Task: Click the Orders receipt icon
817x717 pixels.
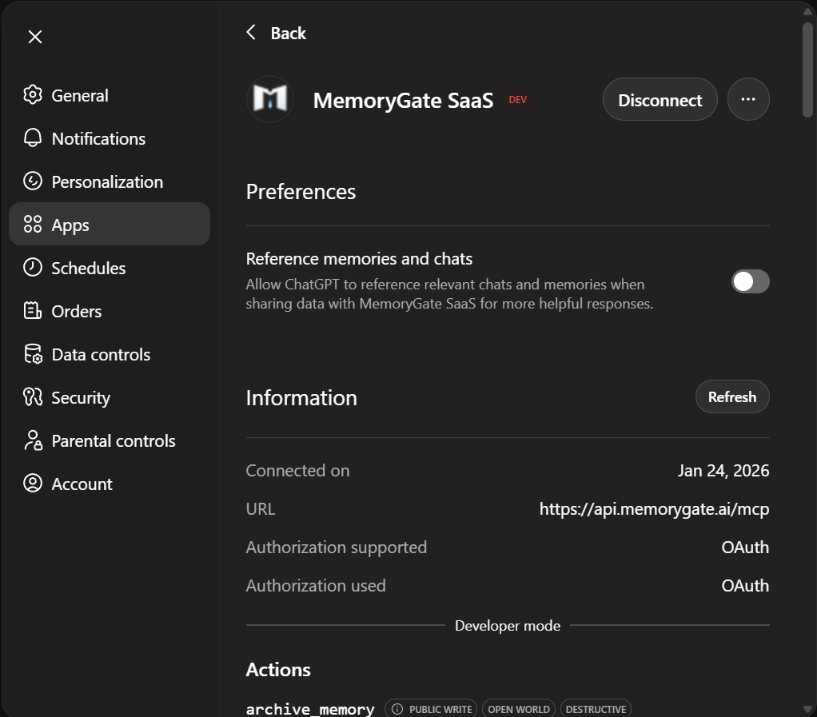Action: tap(32, 311)
